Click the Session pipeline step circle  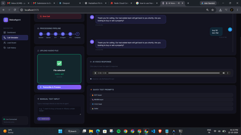pyautogui.click(x=41, y=34)
